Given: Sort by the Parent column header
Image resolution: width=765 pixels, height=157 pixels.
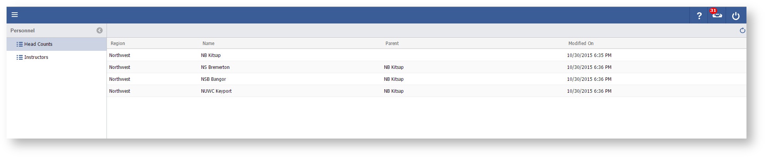Looking at the screenshot, I should tap(392, 43).
